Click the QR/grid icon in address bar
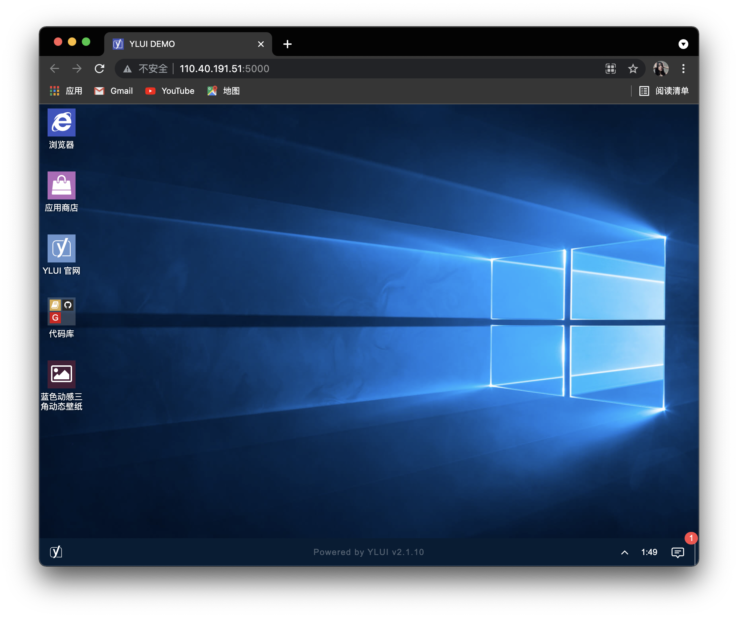738x618 pixels. click(610, 69)
